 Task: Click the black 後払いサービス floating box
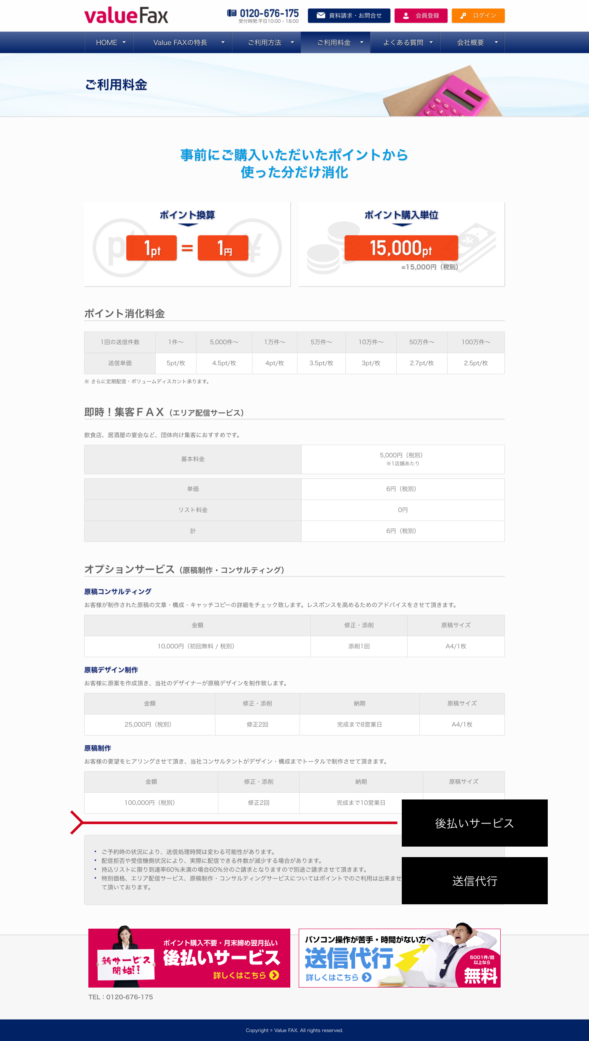point(475,823)
